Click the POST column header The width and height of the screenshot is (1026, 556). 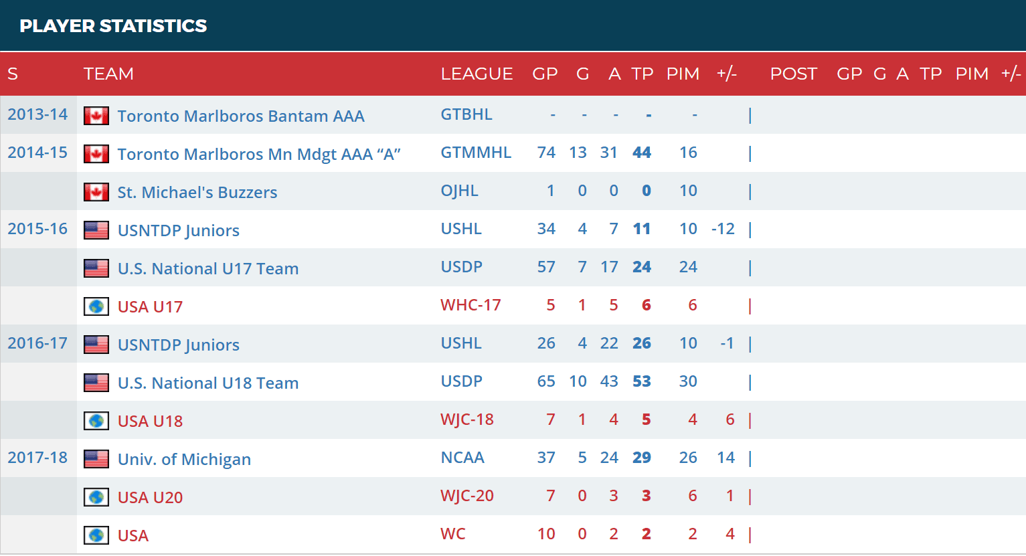[794, 74]
